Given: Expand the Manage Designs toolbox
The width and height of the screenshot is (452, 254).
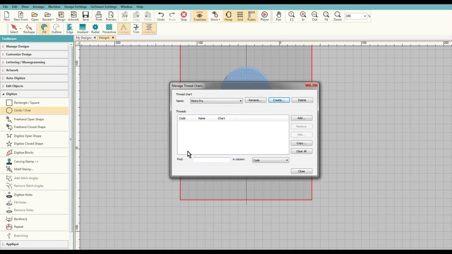Looking at the screenshot, I should click(34, 46).
